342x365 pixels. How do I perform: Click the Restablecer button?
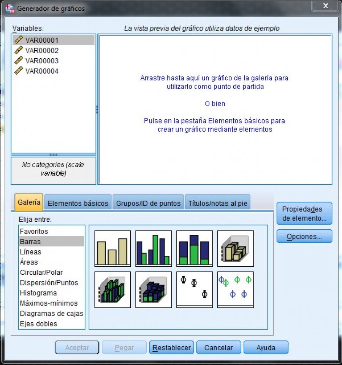click(x=171, y=347)
